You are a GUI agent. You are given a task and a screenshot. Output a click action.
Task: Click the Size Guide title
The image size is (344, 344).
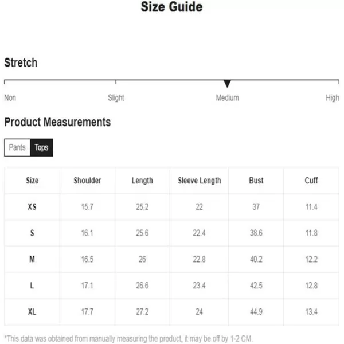pos(171,7)
